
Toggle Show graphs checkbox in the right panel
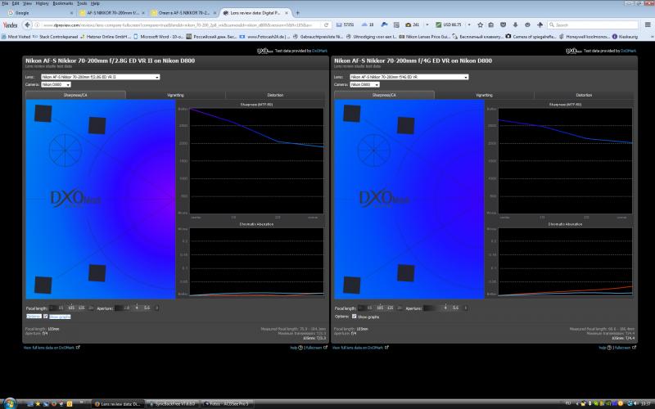pos(355,317)
